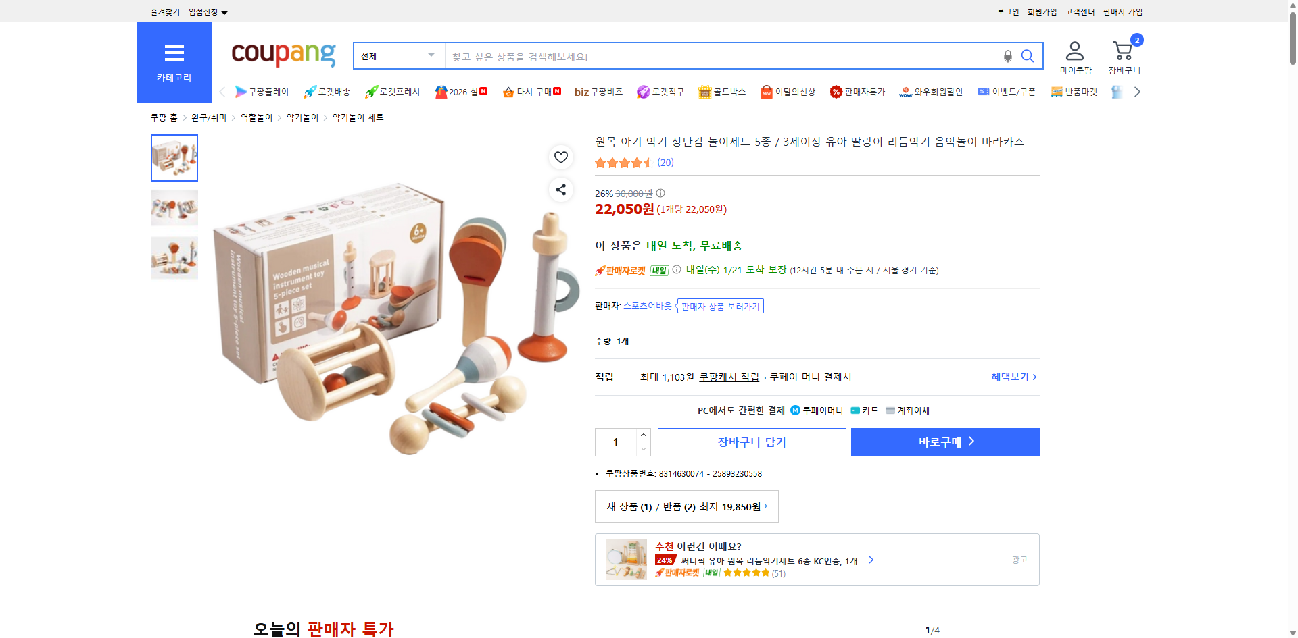Image resolution: width=1298 pixels, height=638 pixels.
Task: Increase quantity with the stepper up arrow
Action: [642, 435]
